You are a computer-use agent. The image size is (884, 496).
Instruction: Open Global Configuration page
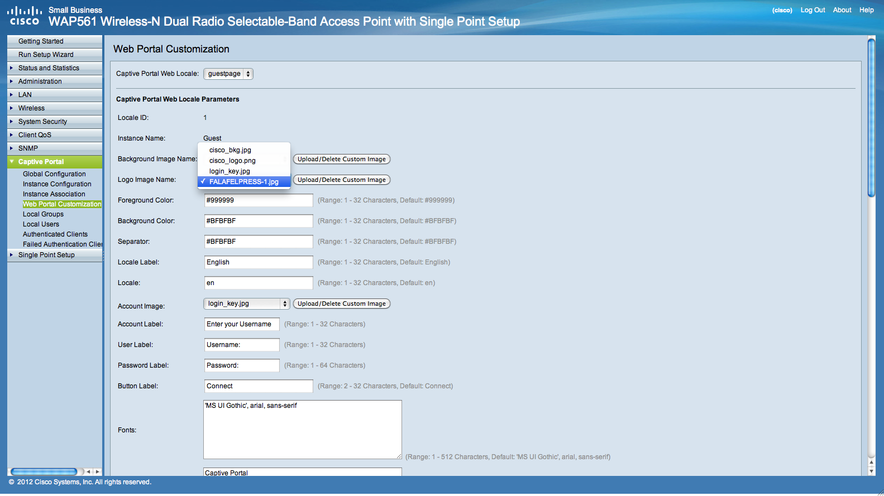[x=54, y=174]
